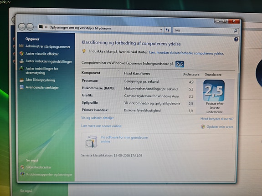Click the Åbn Diskoprydning disk icon
Image resolution: width=262 pixels, height=196 pixels.
point(21,80)
